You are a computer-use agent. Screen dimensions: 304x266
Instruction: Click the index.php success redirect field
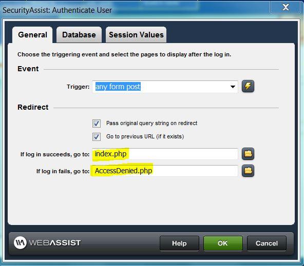165,154
